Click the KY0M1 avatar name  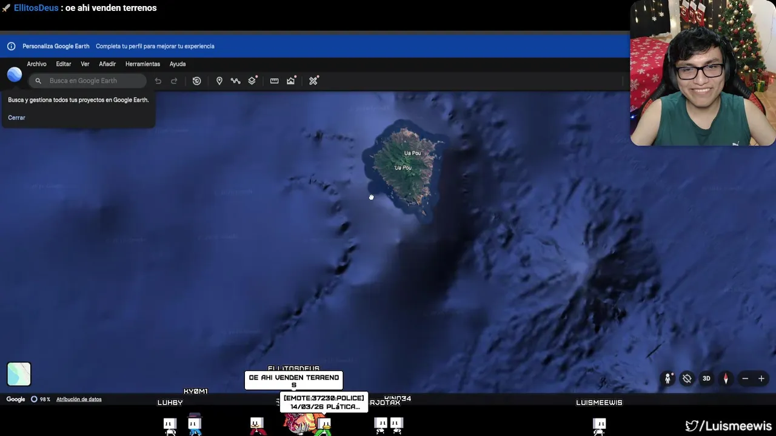[195, 391]
